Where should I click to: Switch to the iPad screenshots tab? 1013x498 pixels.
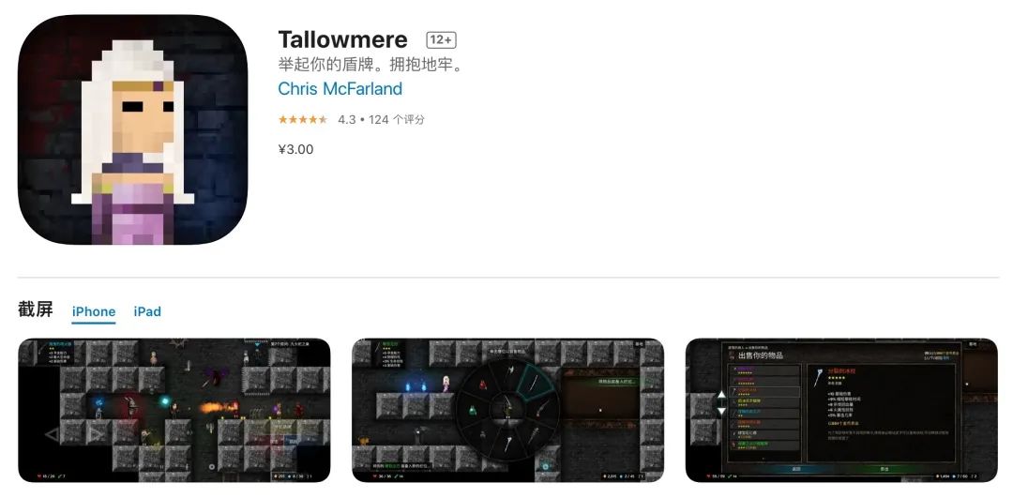[147, 311]
